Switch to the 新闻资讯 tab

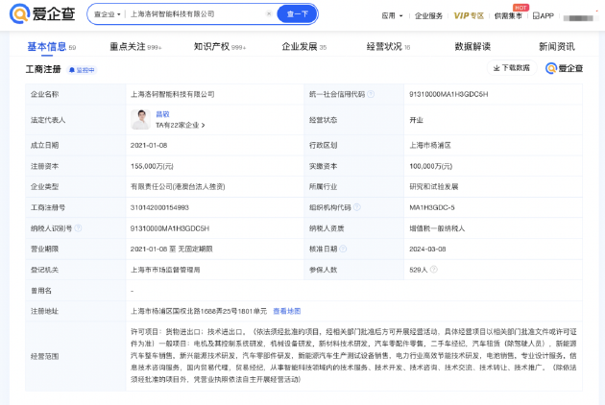(557, 47)
